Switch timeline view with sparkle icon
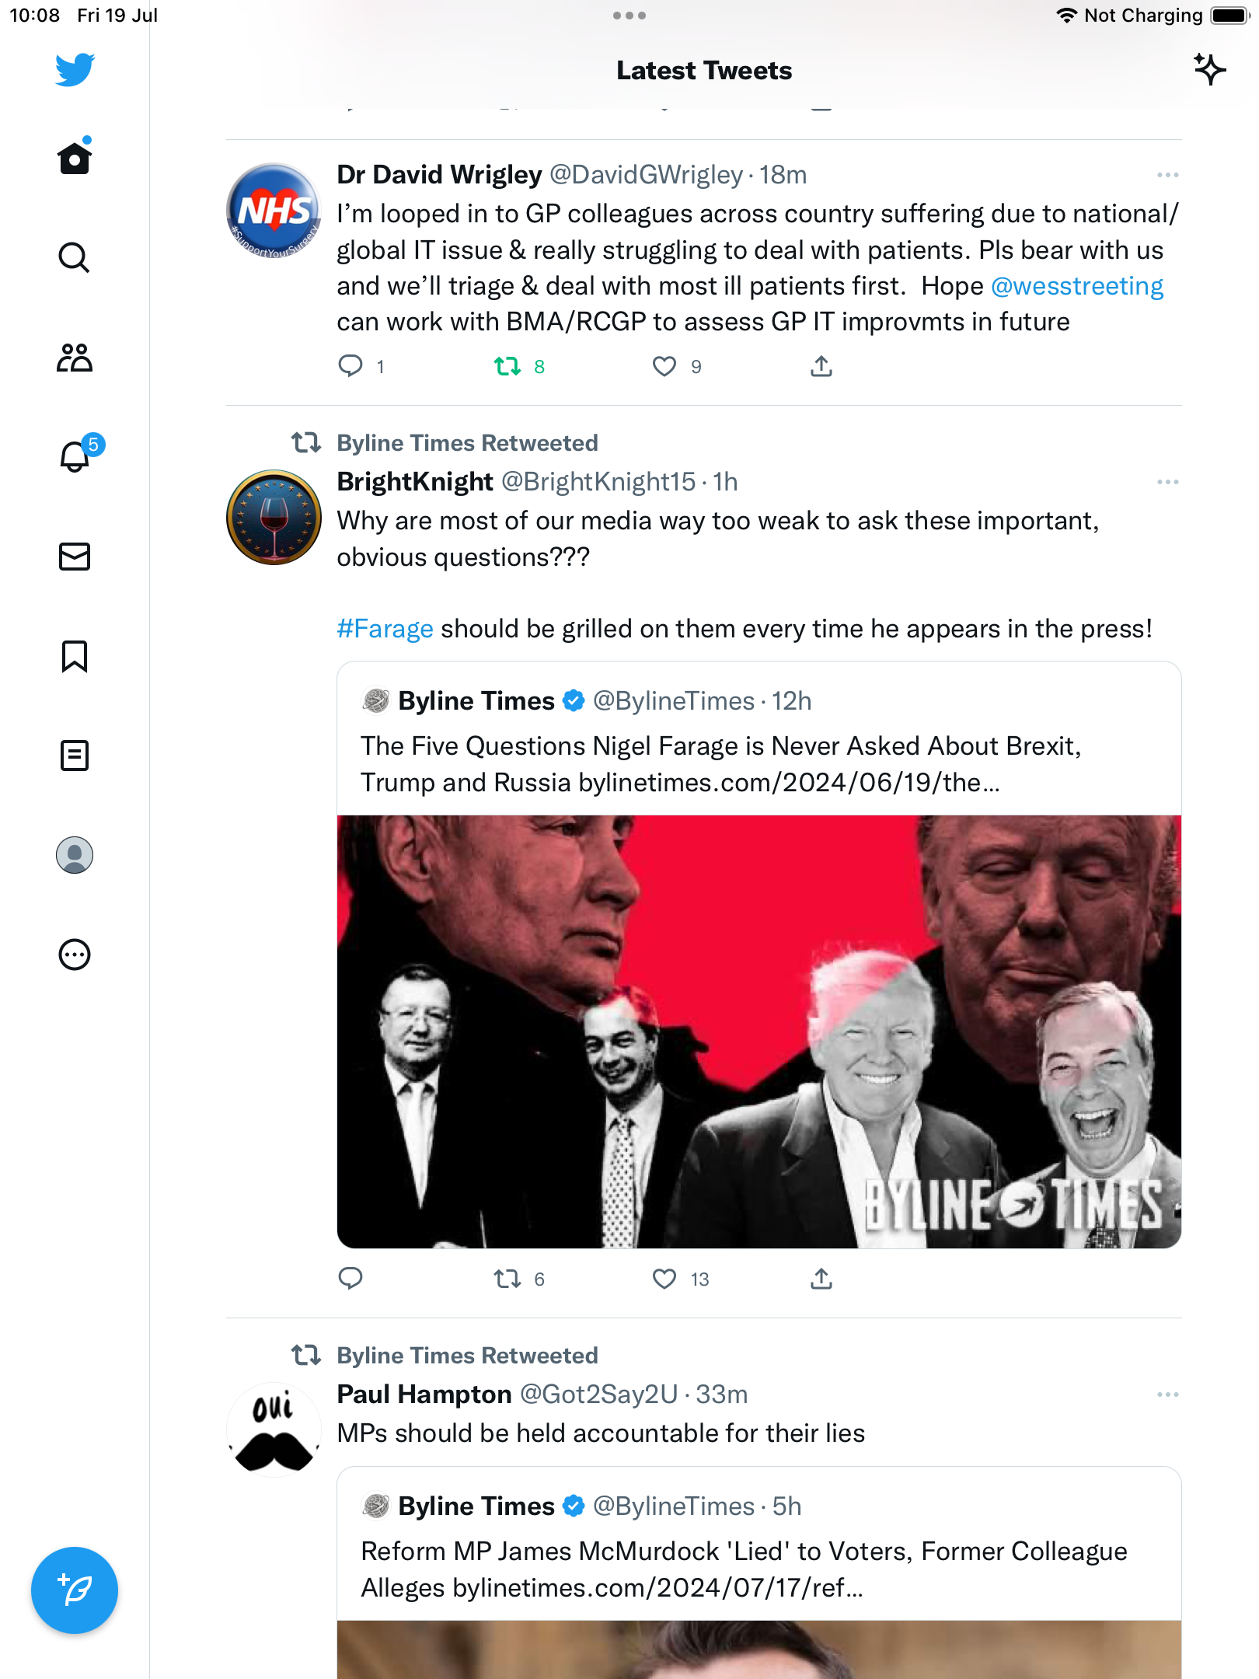Screen dimensions: 1259x1679 [x=1209, y=70]
